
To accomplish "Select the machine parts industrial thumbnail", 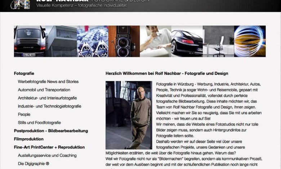I will coord(93,41).
